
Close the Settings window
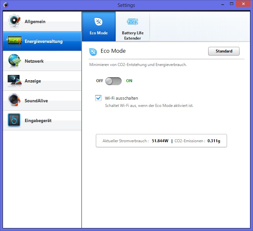point(243,4)
